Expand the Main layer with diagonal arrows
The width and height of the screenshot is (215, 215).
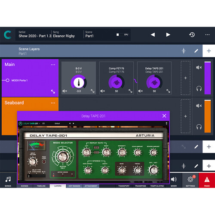coord(53,92)
